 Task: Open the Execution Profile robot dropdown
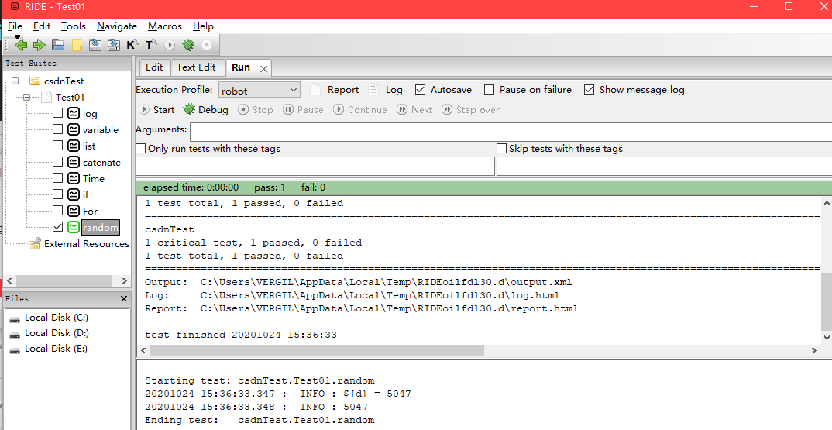tap(260, 90)
